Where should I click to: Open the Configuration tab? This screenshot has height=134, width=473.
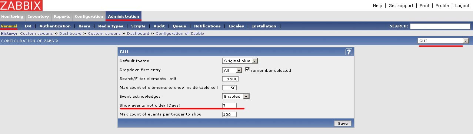coord(89,17)
